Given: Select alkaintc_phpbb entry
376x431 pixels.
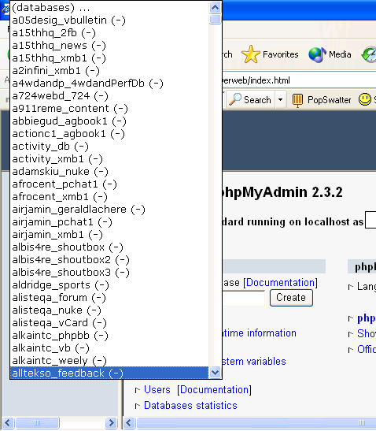Looking at the screenshot, I should click(x=109, y=336).
